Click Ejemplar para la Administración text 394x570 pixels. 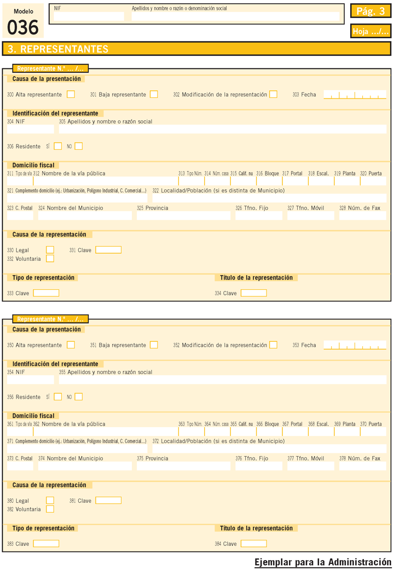(x=323, y=562)
